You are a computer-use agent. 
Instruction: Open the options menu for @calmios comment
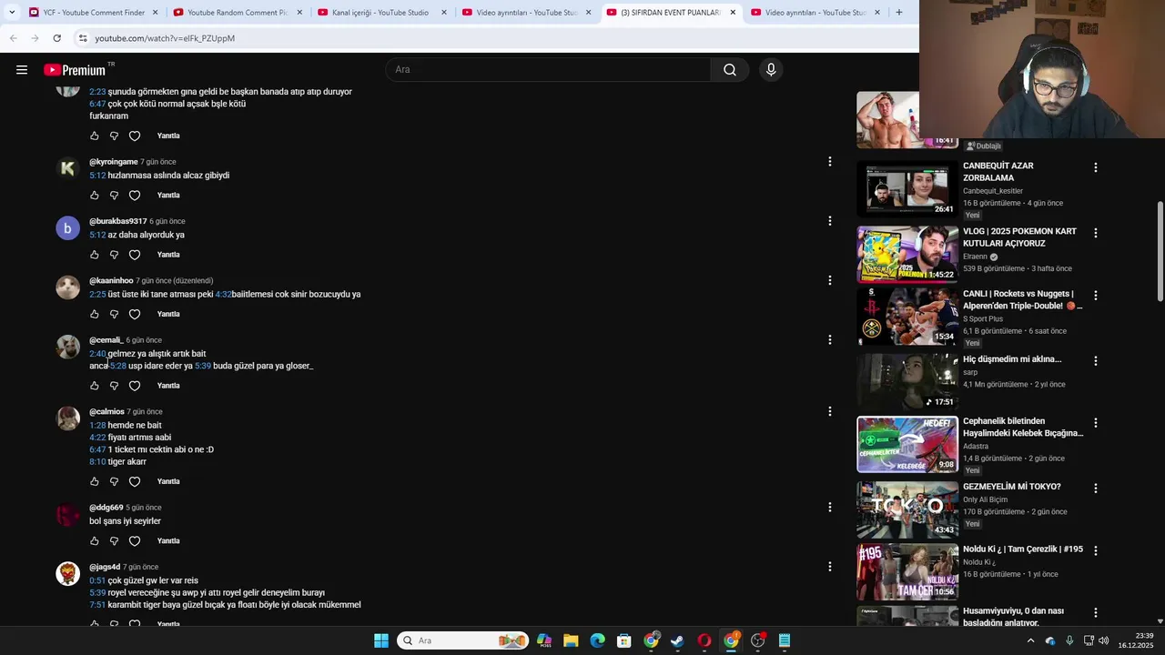coord(829,412)
